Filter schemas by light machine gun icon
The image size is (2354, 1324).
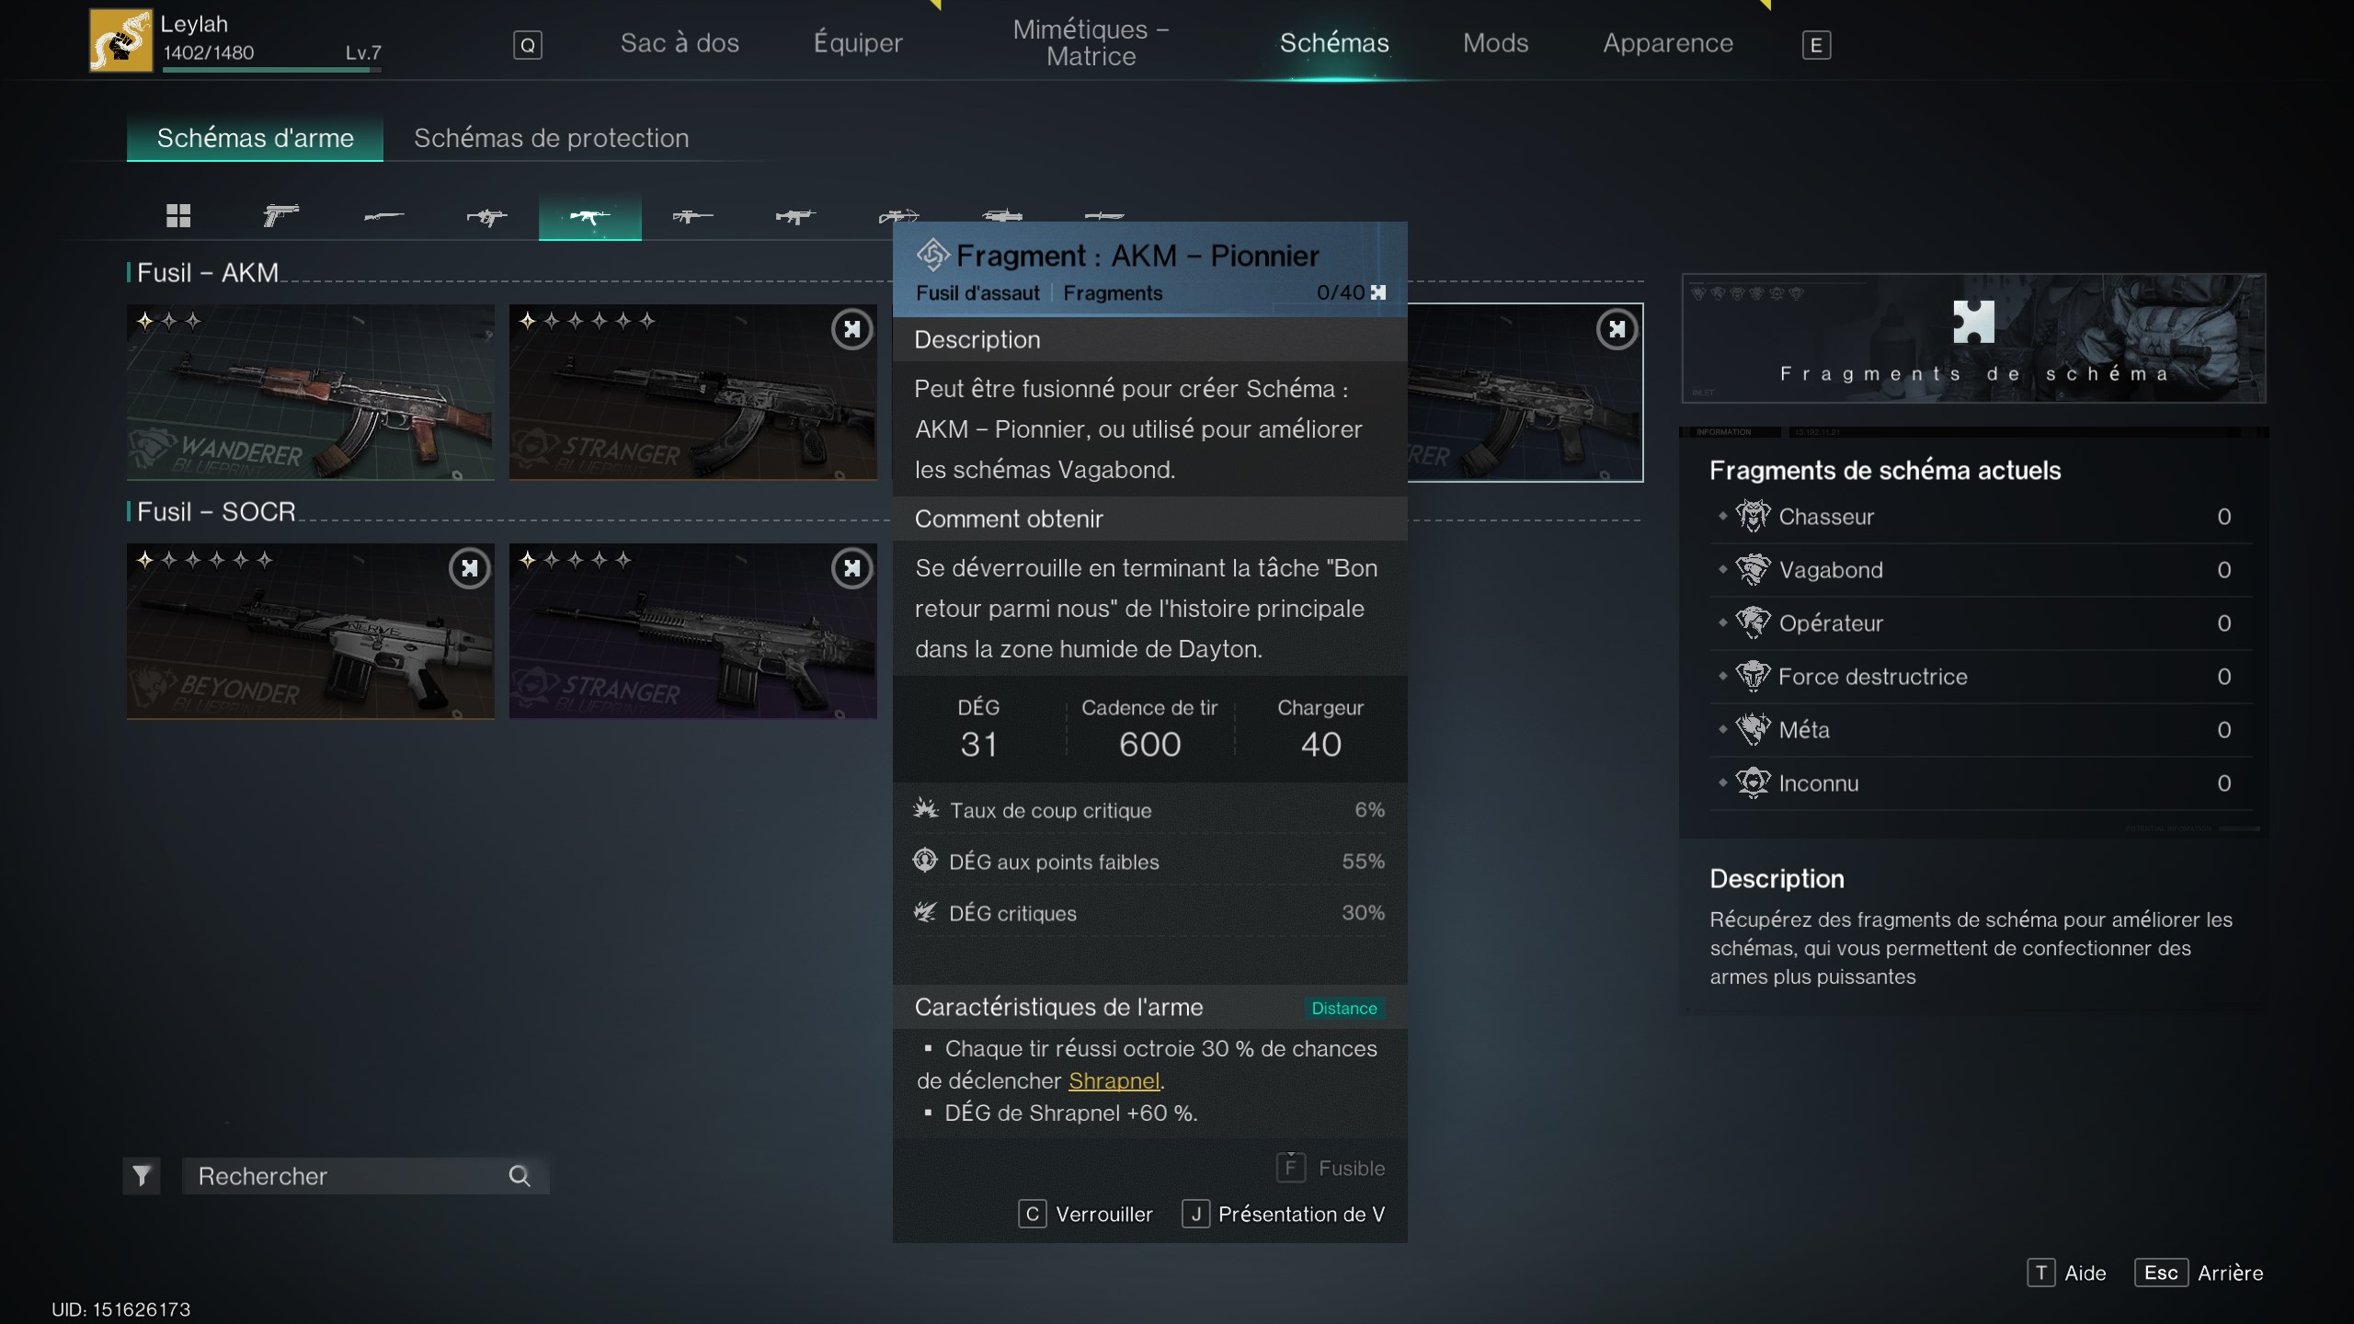795,217
